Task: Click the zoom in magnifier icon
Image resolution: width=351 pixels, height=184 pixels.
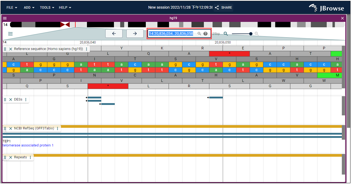Action: pyautogui.click(x=256, y=34)
